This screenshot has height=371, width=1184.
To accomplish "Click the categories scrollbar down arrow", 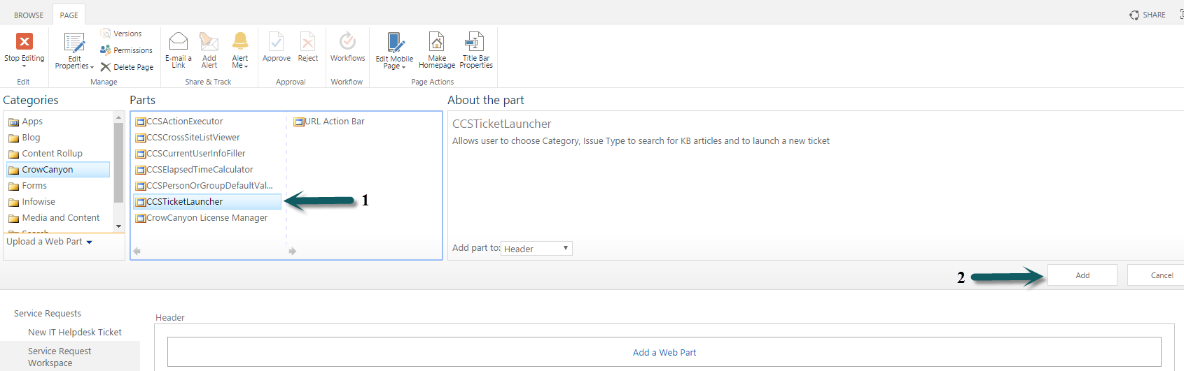I will coord(118,226).
